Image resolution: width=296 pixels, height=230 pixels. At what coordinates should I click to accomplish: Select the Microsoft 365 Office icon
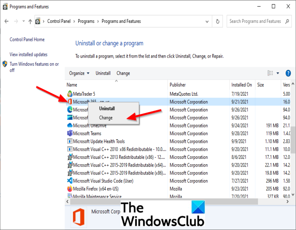pos(70,102)
